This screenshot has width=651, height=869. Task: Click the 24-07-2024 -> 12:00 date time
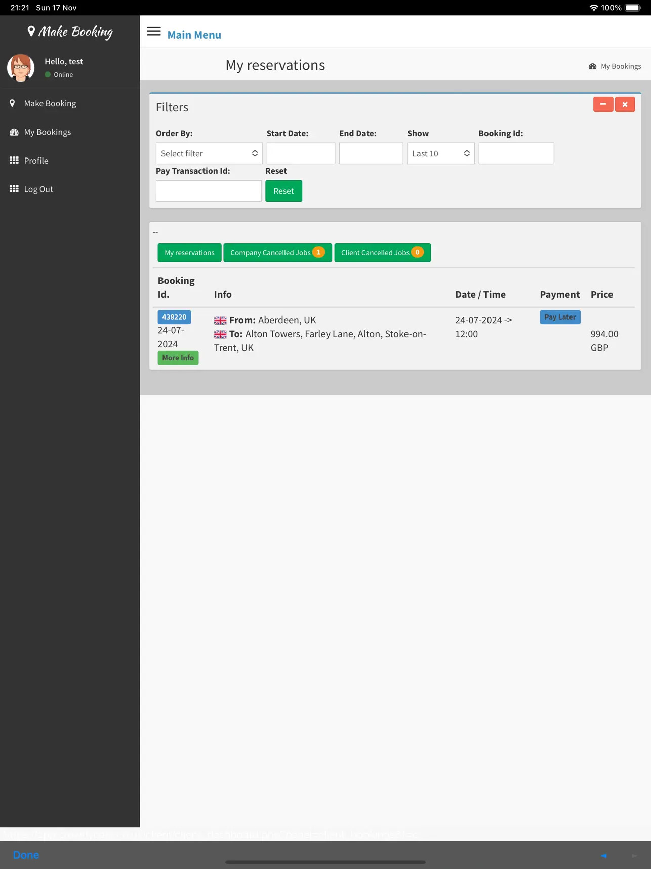(x=483, y=327)
